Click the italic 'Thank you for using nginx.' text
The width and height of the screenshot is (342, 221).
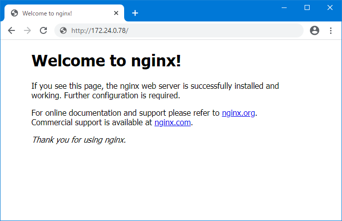point(79,140)
